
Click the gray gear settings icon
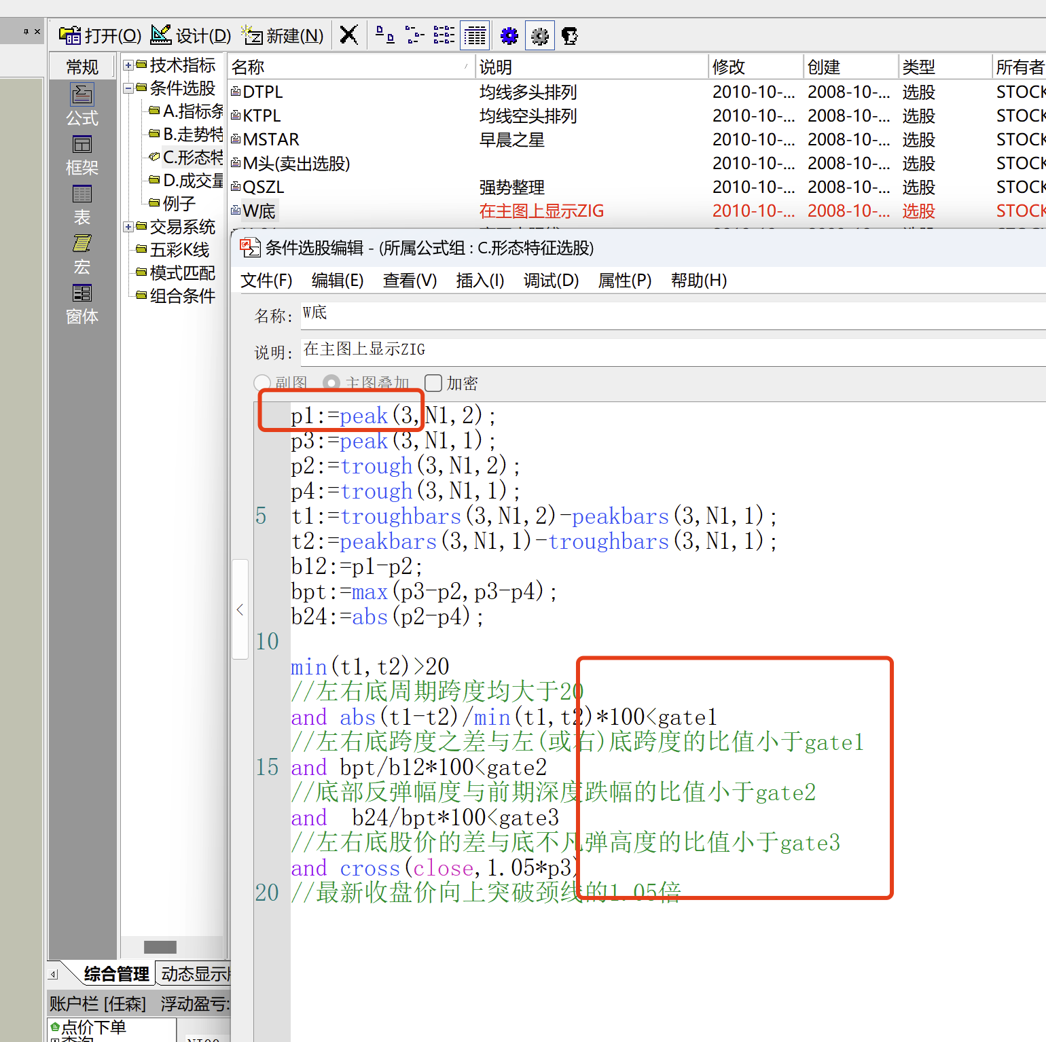[540, 35]
